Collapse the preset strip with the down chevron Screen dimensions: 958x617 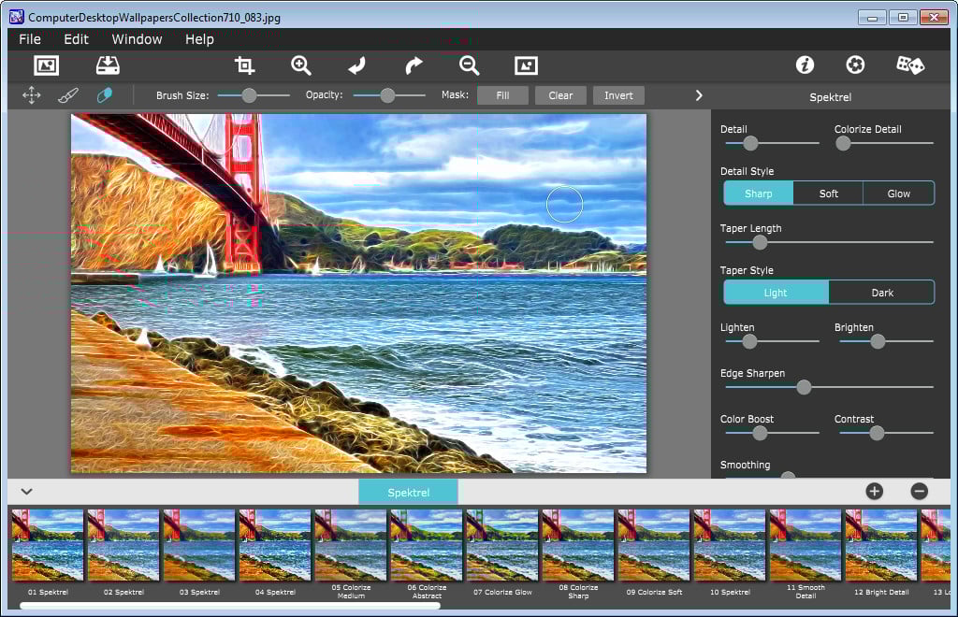coord(26,491)
